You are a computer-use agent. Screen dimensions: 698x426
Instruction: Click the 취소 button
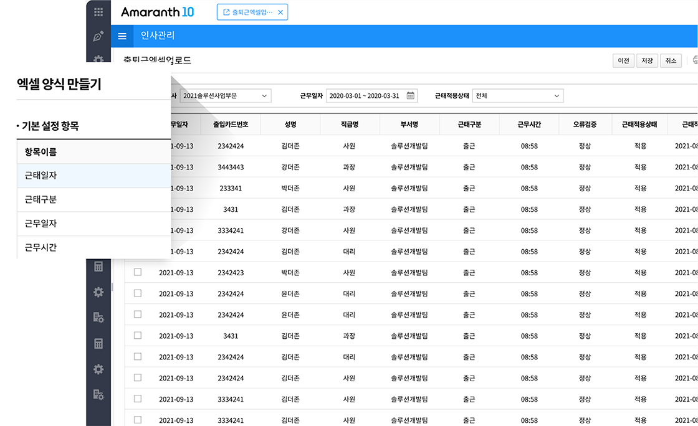671,60
